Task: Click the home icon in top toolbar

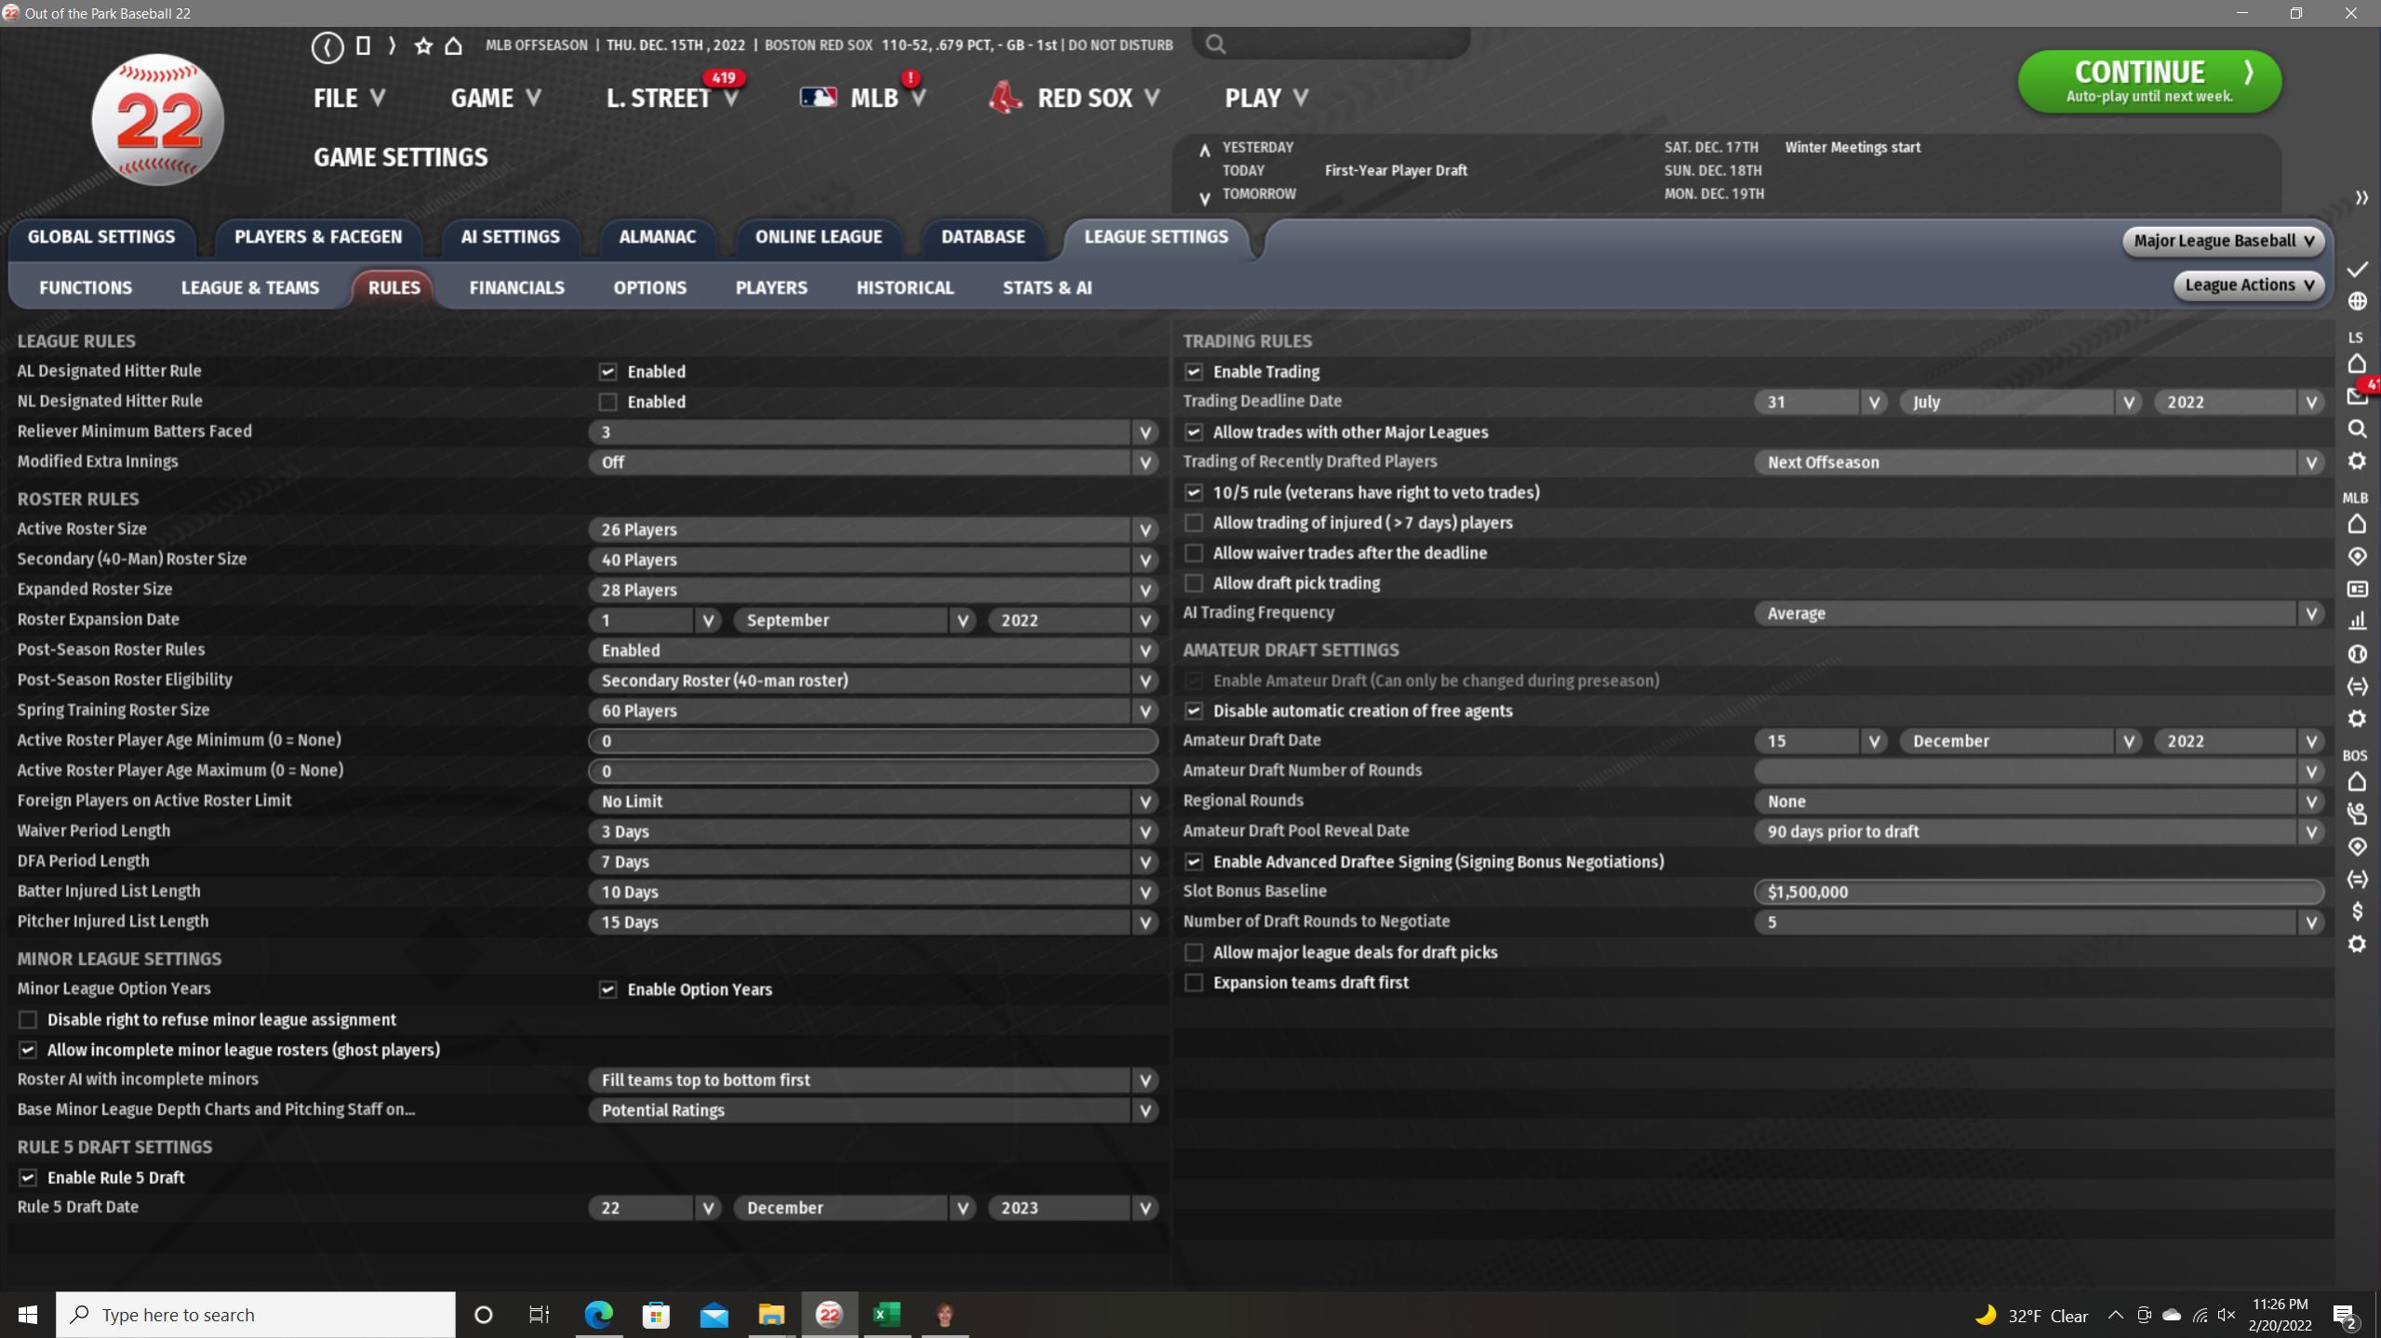Action: [x=453, y=46]
